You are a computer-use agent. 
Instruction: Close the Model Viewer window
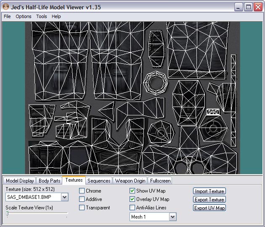click(257, 7)
